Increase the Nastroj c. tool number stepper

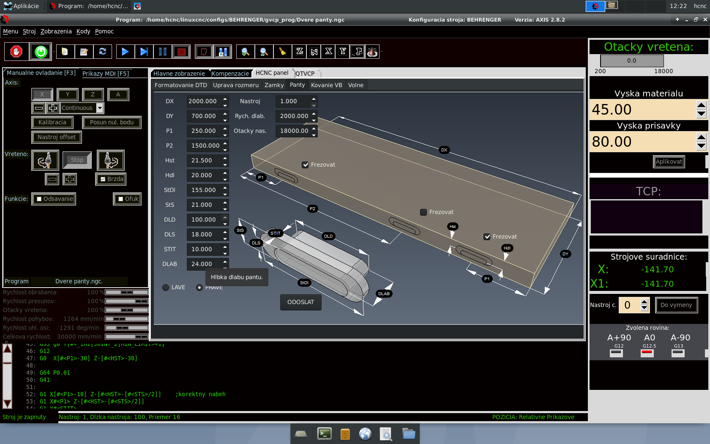[x=644, y=302]
